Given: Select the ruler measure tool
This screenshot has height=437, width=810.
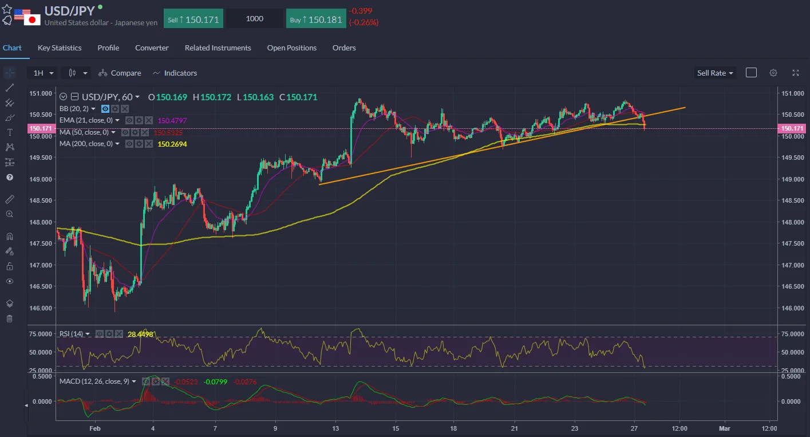Looking at the screenshot, I should [9, 199].
